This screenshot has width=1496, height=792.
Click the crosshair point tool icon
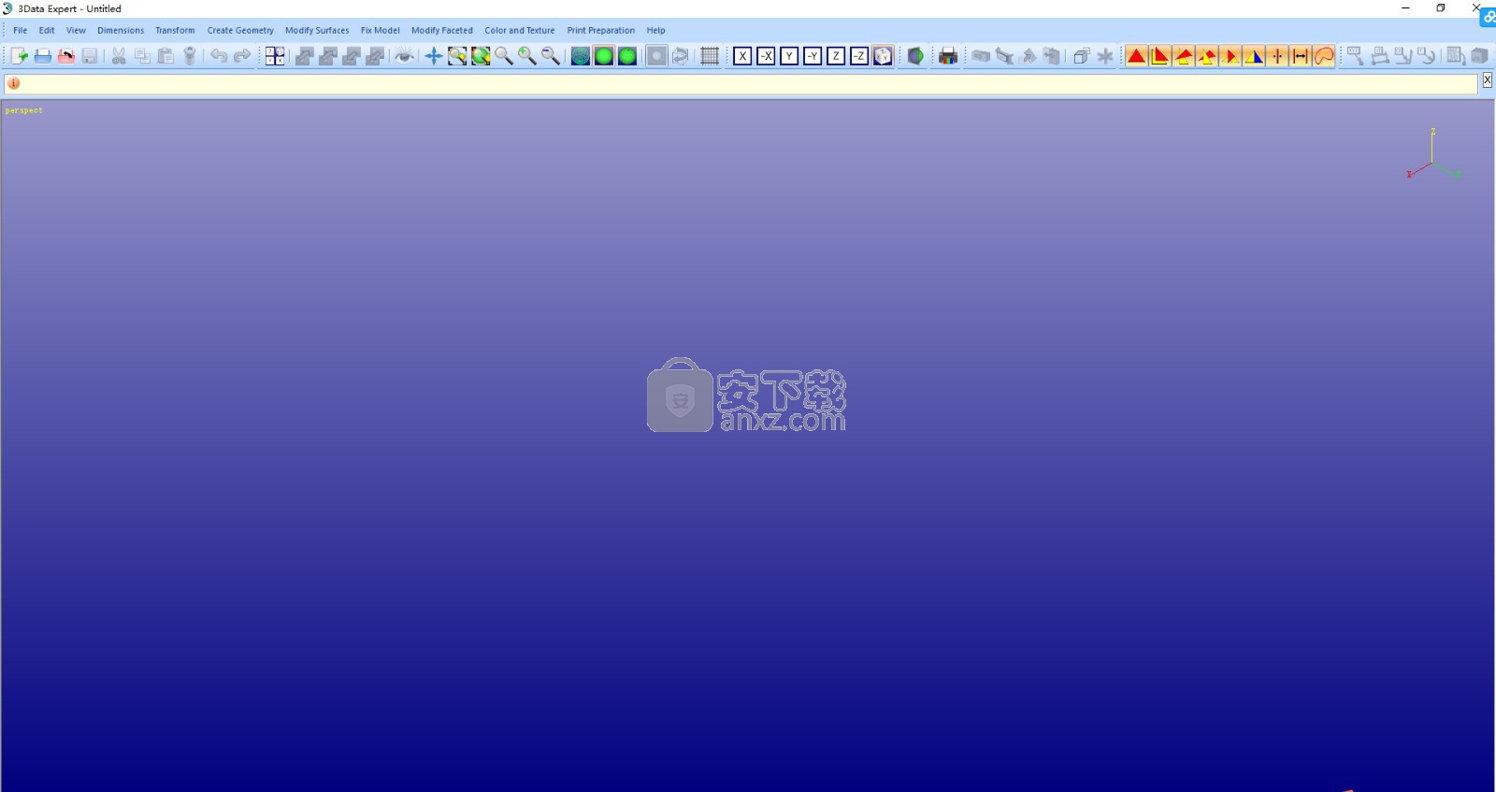point(1277,56)
